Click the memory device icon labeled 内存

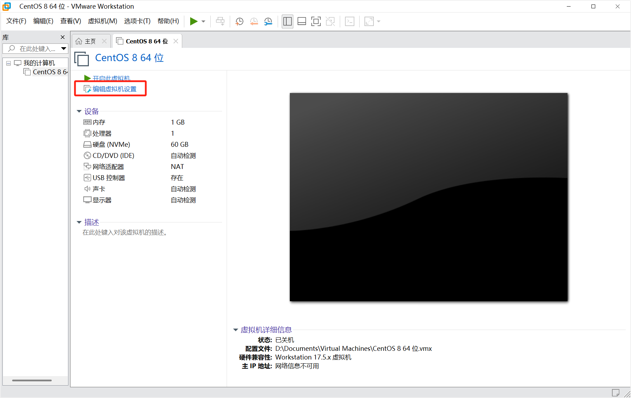[x=87, y=122]
